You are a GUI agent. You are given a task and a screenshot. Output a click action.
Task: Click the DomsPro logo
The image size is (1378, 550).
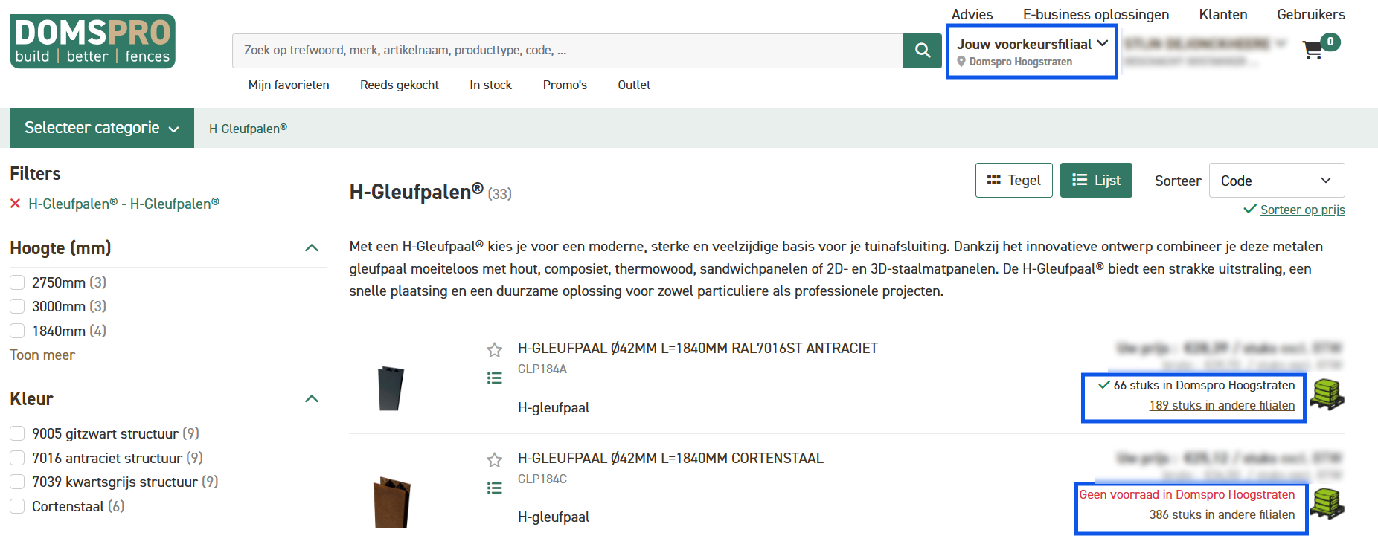click(93, 42)
